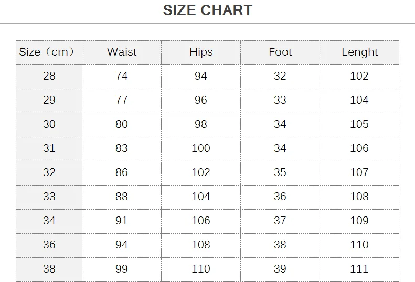
Task: Click size 34 row label
Action: (x=49, y=221)
